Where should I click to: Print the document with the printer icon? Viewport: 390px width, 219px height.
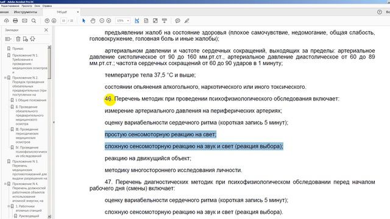[15, 21]
